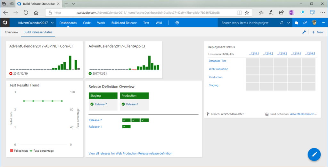Click the wrench edit dashboard icon
This screenshot has width=328, height=167.
coord(304,32)
